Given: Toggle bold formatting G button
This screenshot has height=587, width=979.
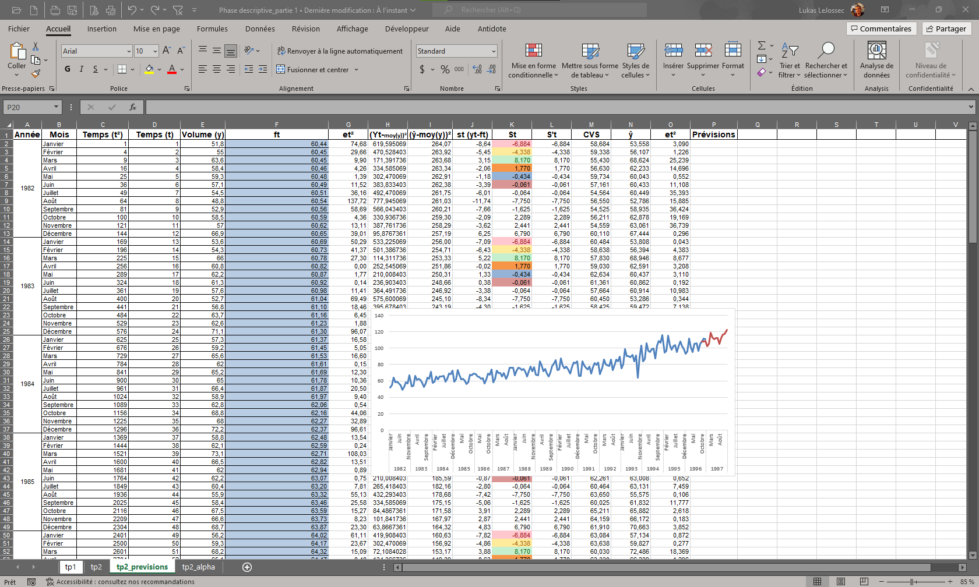Looking at the screenshot, I should (x=68, y=69).
